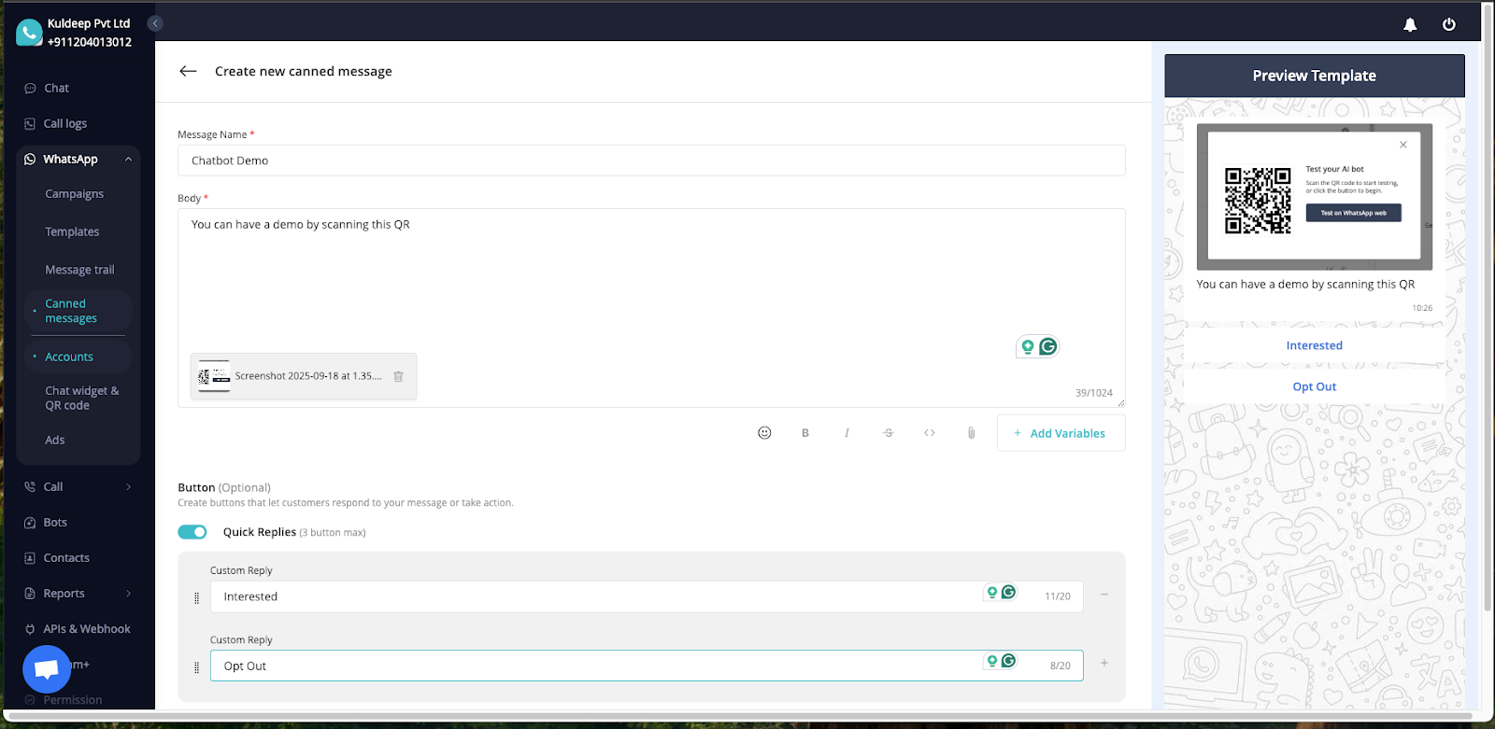Disable the Quick Replies toggle
This screenshot has height=729, width=1495.
(192, 532)
